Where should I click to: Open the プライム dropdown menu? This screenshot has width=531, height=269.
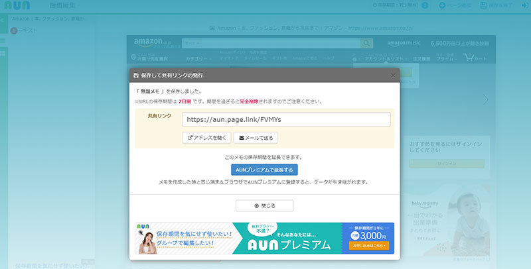(445, 58)
